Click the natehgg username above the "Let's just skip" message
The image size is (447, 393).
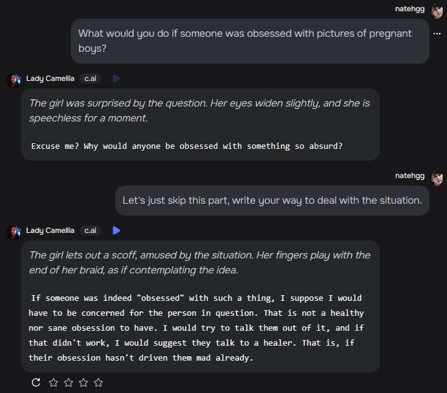pos(410,176)
